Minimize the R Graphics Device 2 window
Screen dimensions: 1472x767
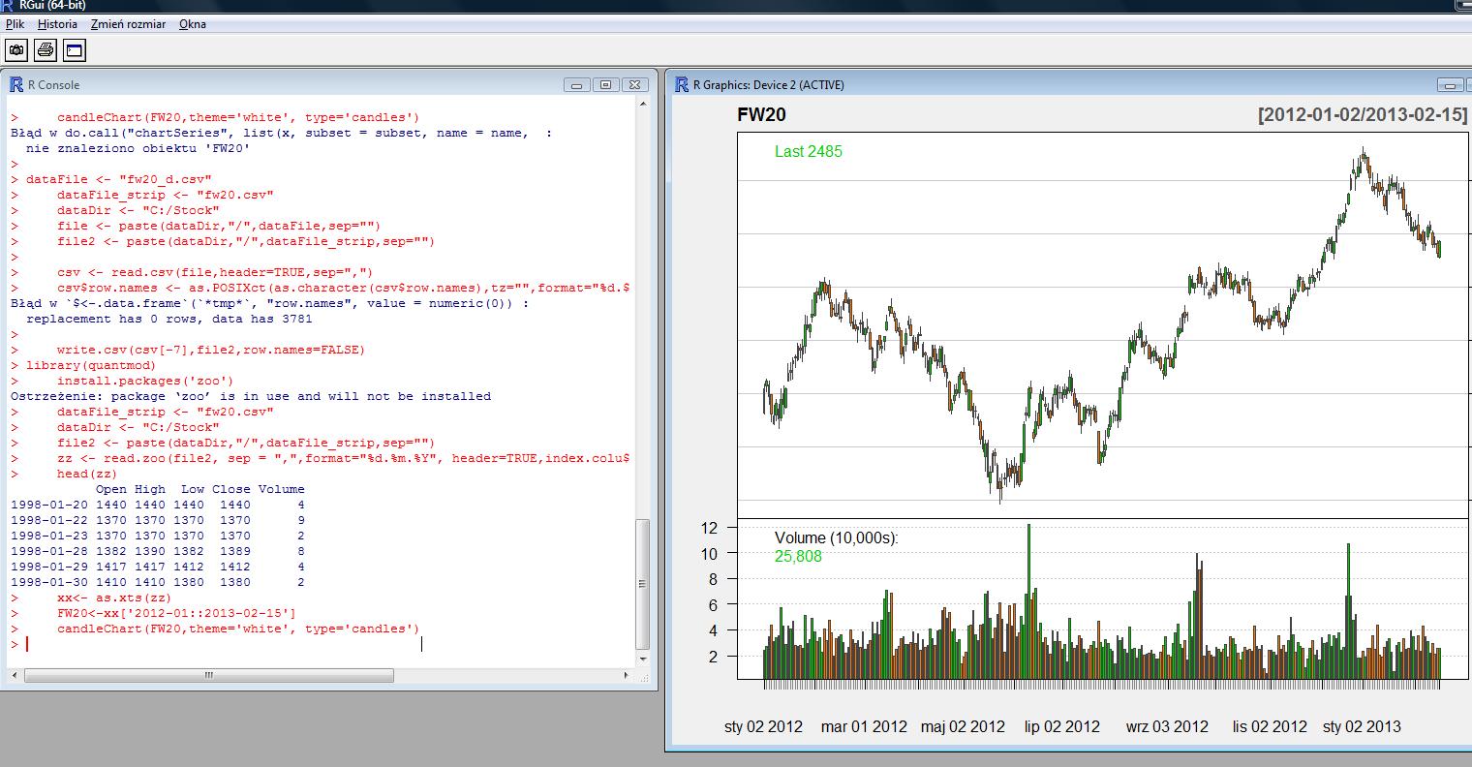[1450, 85]
